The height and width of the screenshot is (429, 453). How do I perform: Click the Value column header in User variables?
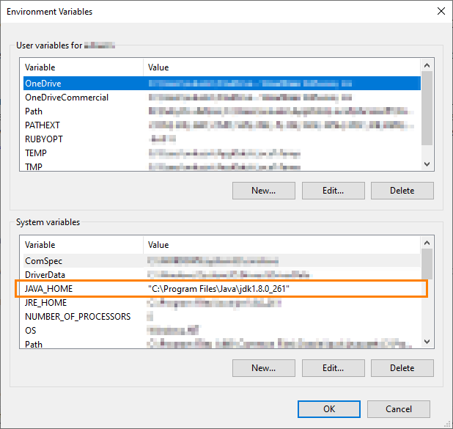[279, 67]
